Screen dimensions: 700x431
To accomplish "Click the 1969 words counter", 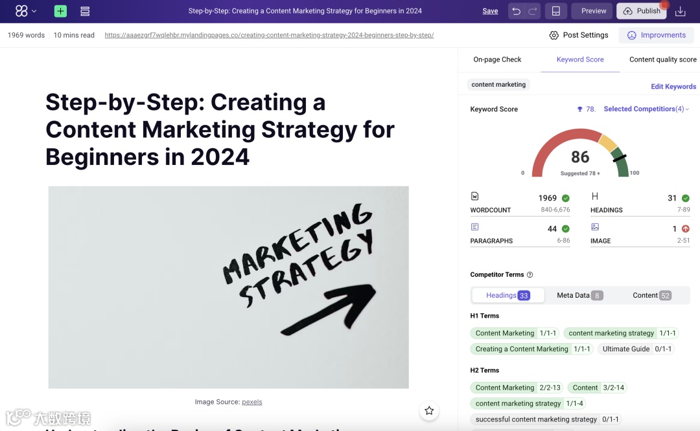I will point(26,35).
